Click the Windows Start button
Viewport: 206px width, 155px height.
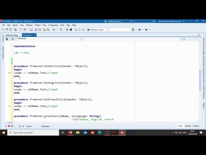click(4, 133)
